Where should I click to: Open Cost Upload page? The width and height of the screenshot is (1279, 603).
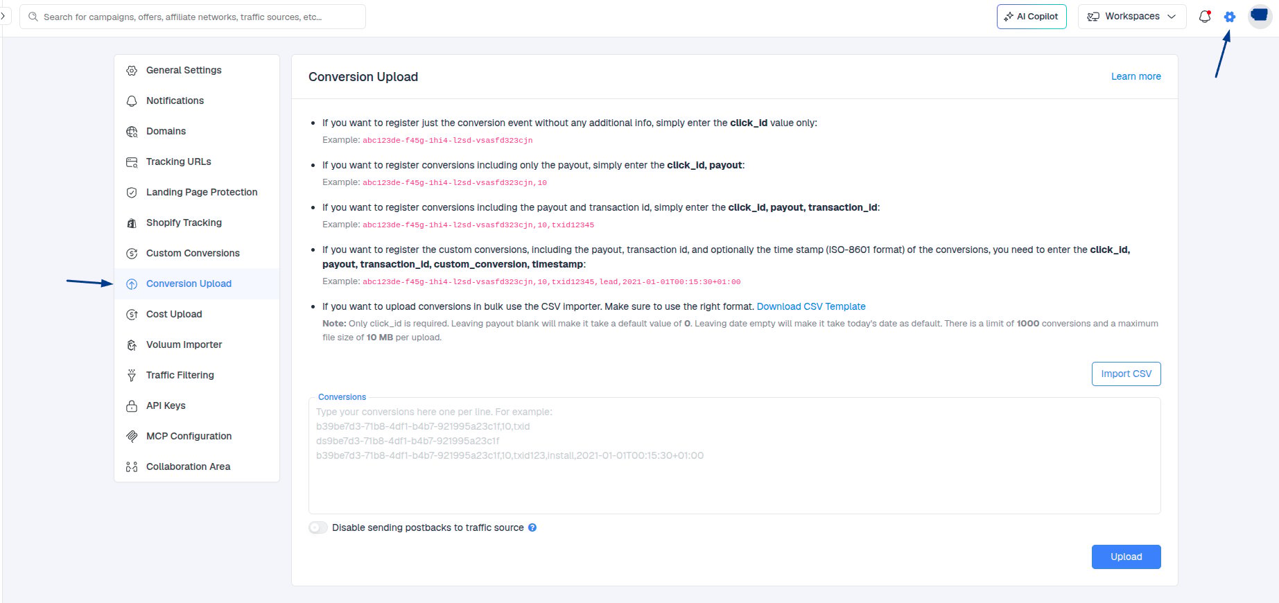click(197, 314)
